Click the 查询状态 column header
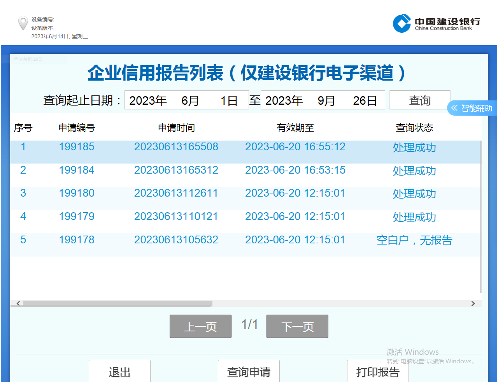The height and width of the screenshot is (382, 498). [414, 128]
